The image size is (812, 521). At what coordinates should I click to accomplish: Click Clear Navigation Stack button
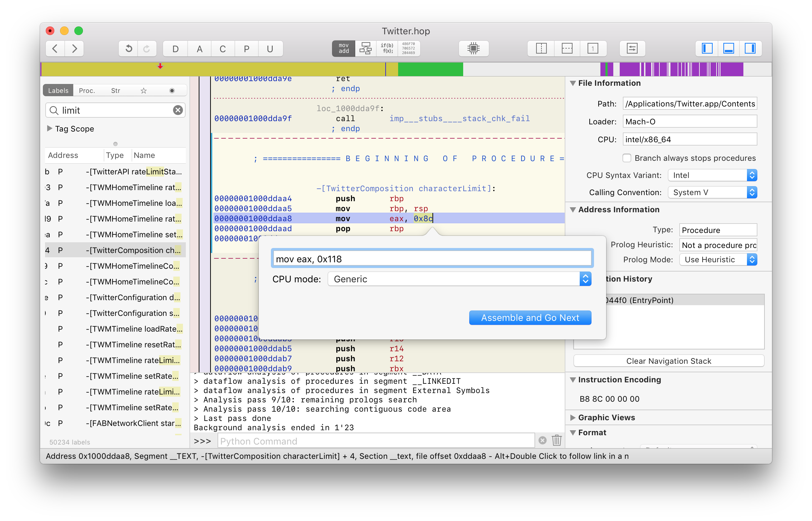669,361
